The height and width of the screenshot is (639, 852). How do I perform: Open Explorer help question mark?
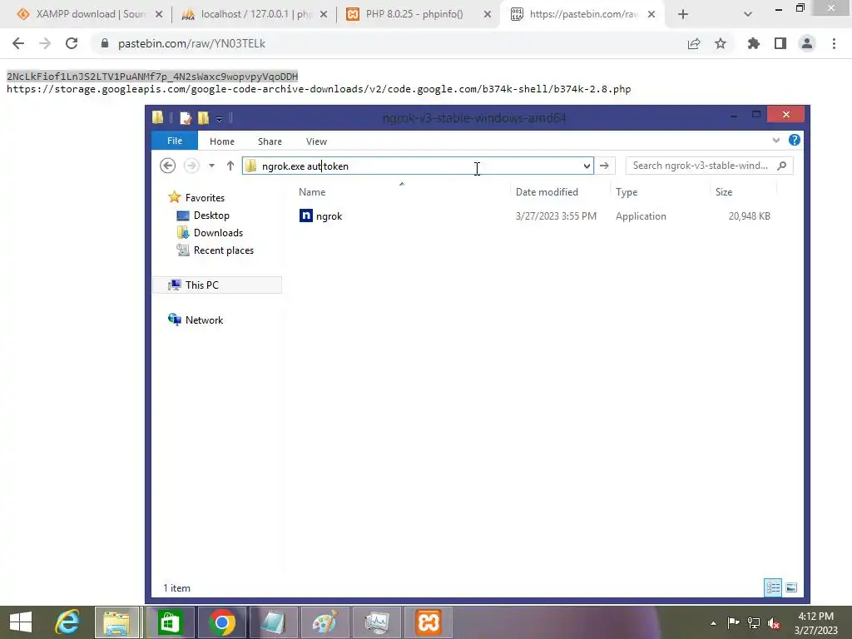tap(795, 140)
